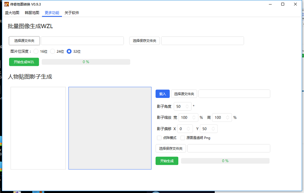The height and width of the screenshot is (193, 304).
Task: Enable the 点阵模式 checkbox
Action: coord(159,138)
